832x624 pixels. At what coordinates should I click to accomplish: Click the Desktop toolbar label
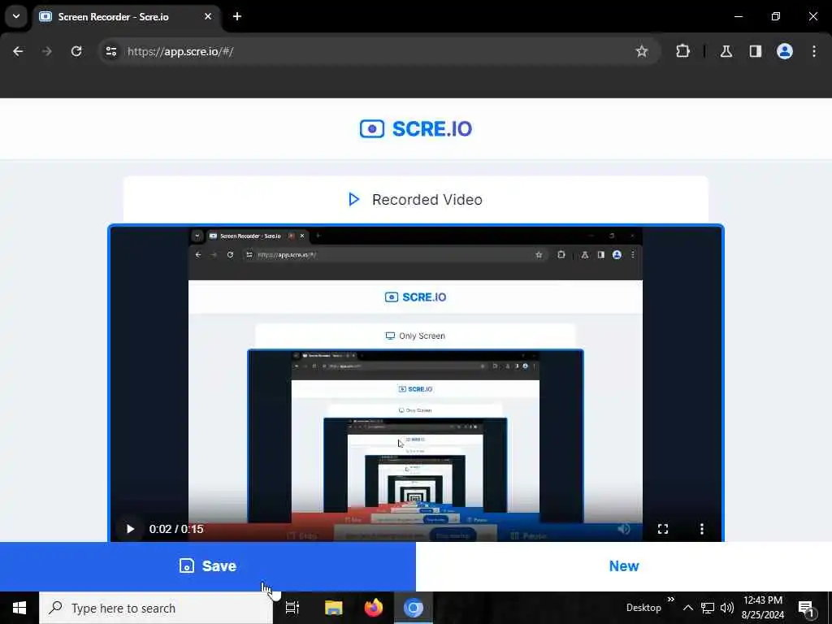(643, 608)
